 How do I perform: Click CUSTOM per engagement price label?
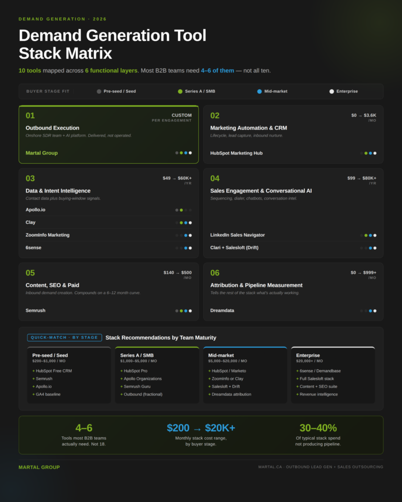tap(172, 118)
